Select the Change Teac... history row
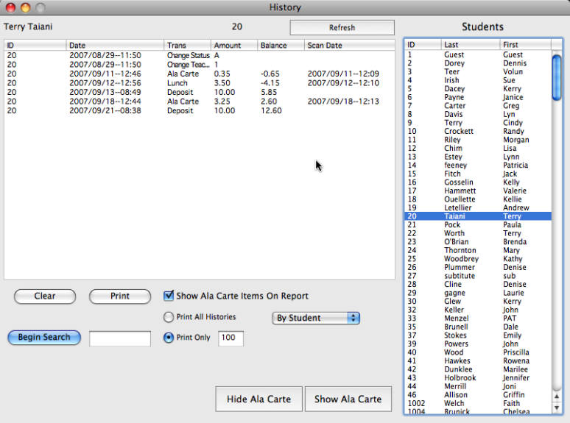This screenshot has height=423, width=570. point(200,65)
